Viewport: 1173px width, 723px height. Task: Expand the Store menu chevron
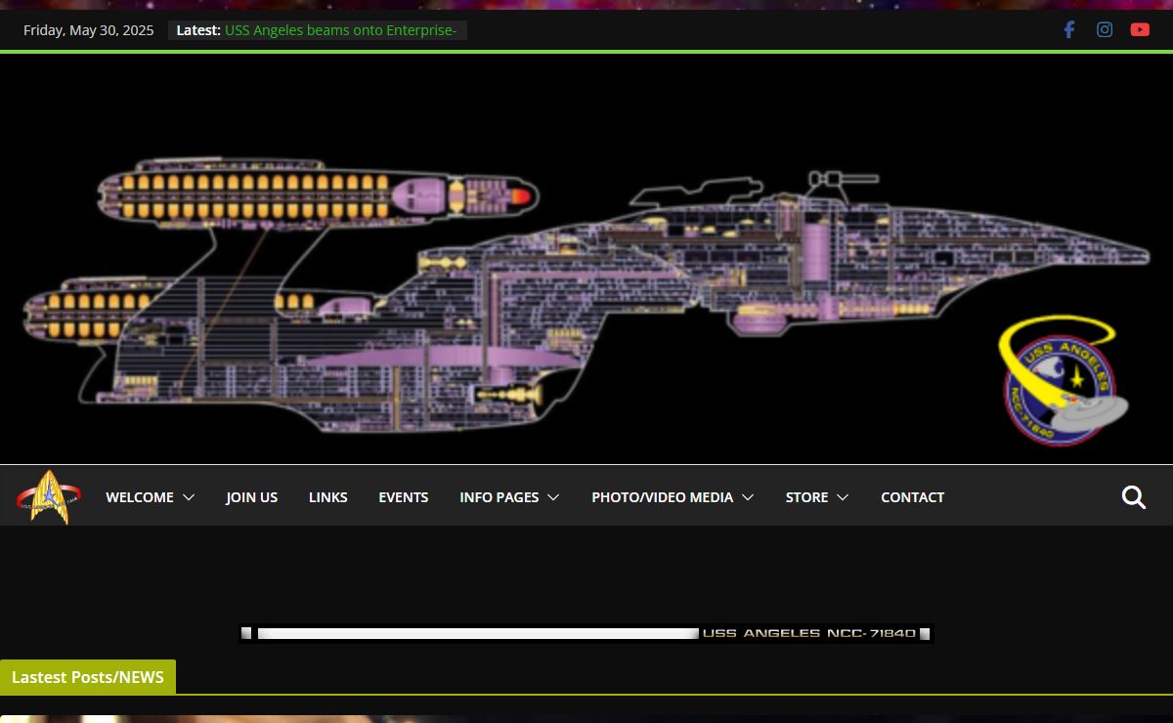(843, 497)
